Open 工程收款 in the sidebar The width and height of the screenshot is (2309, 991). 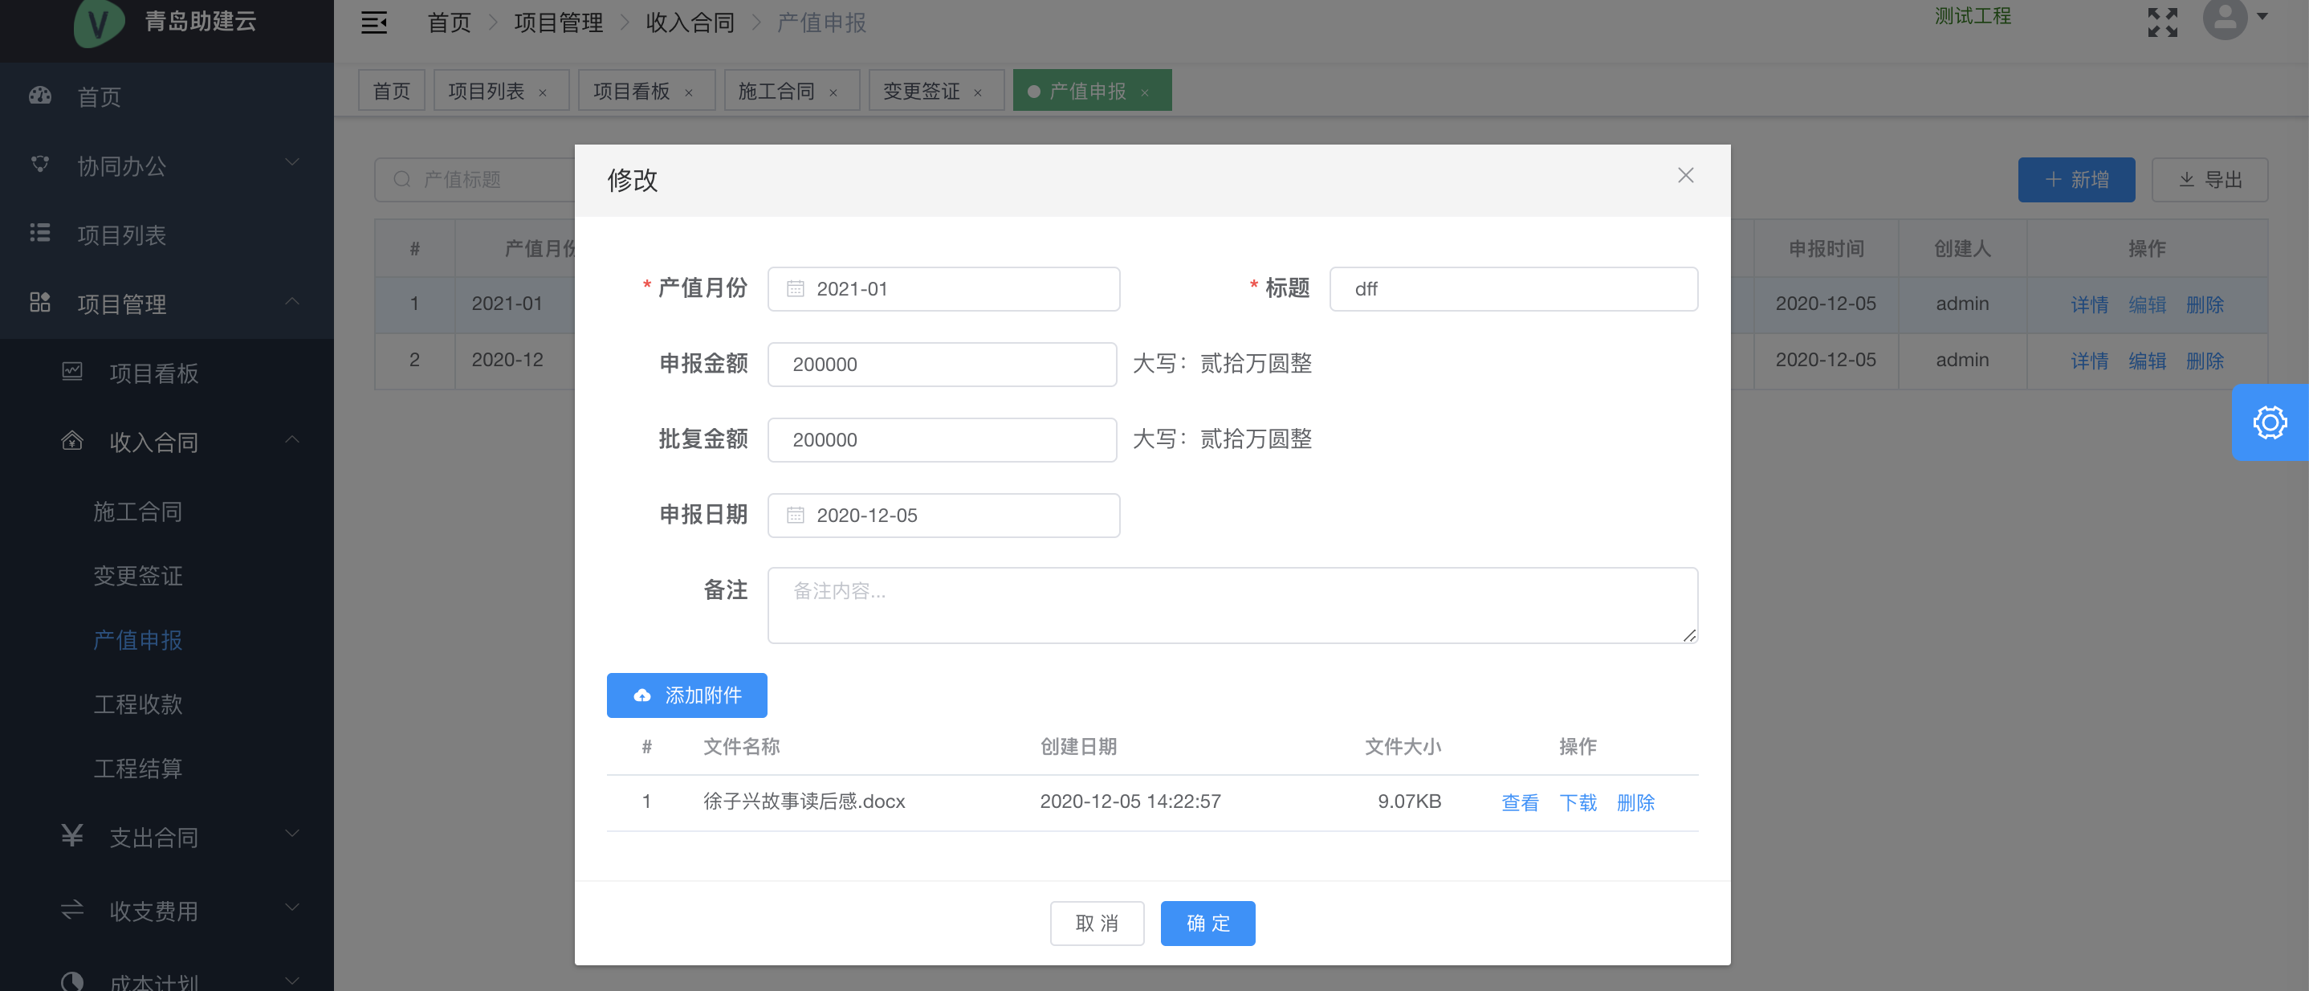138,704
